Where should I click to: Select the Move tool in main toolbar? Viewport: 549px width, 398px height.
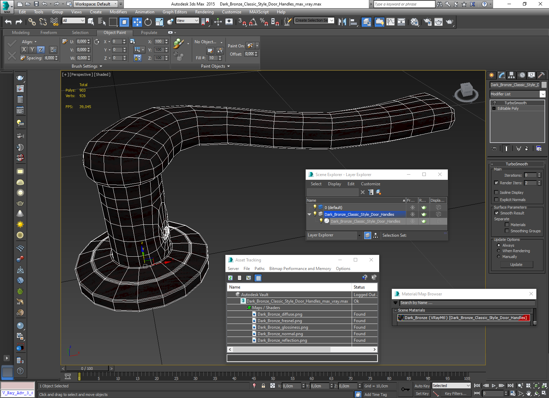coord(137,22)
